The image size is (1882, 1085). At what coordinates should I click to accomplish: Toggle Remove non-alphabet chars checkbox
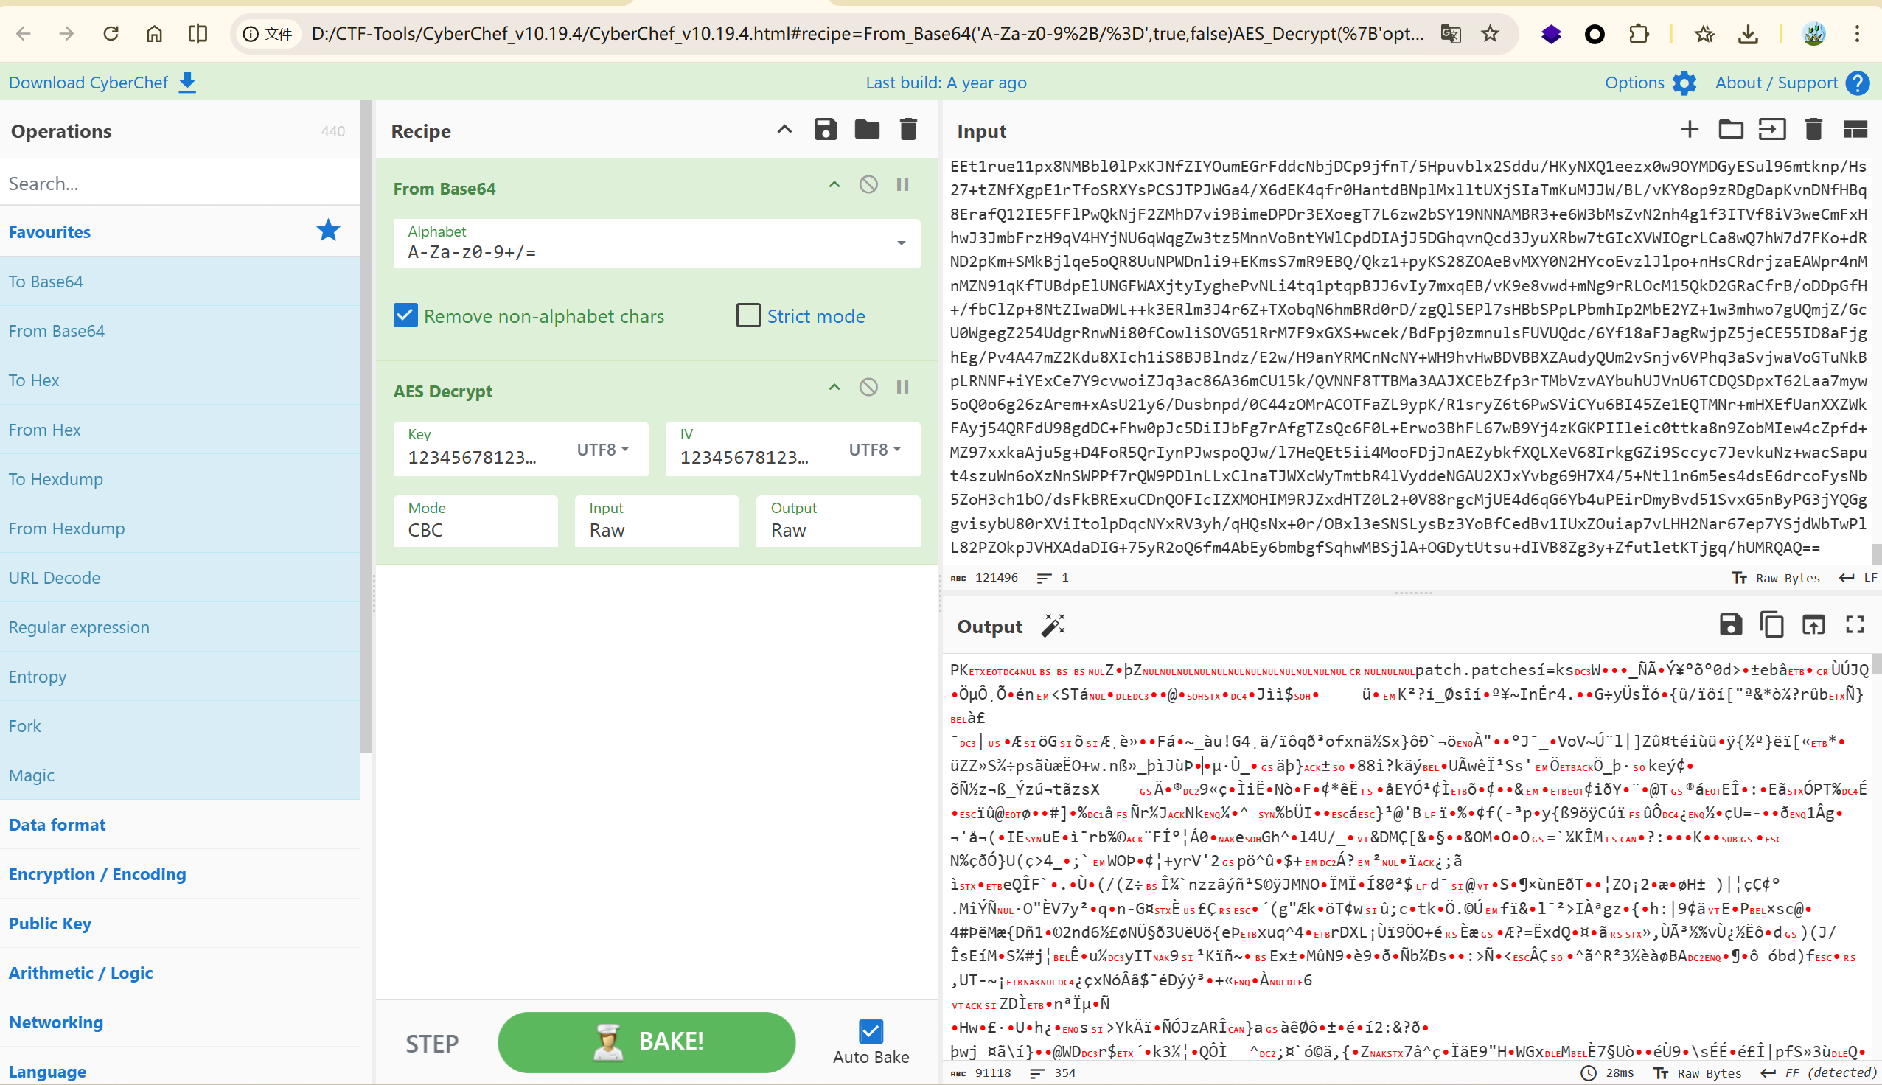[x=405, y=316]
